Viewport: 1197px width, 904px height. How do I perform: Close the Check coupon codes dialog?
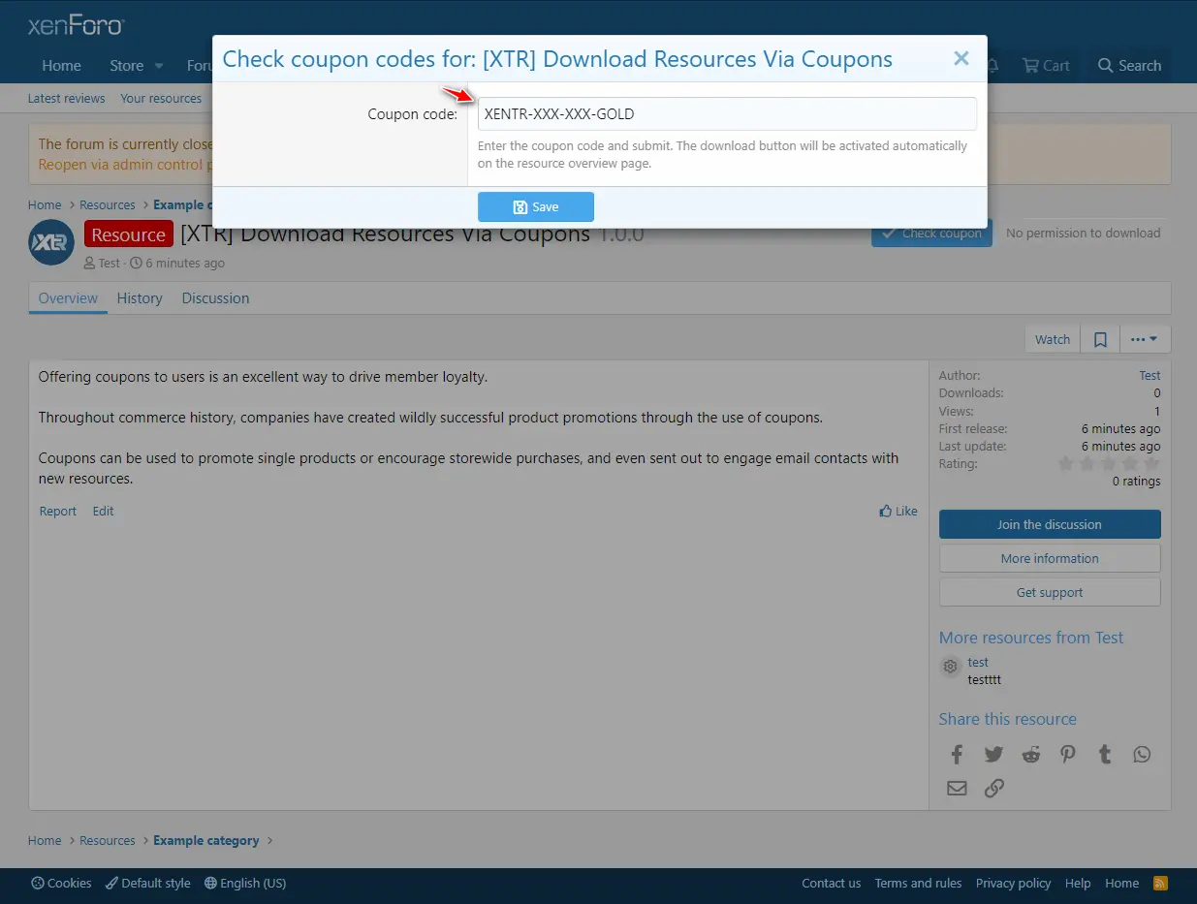(x=961, y=58)
